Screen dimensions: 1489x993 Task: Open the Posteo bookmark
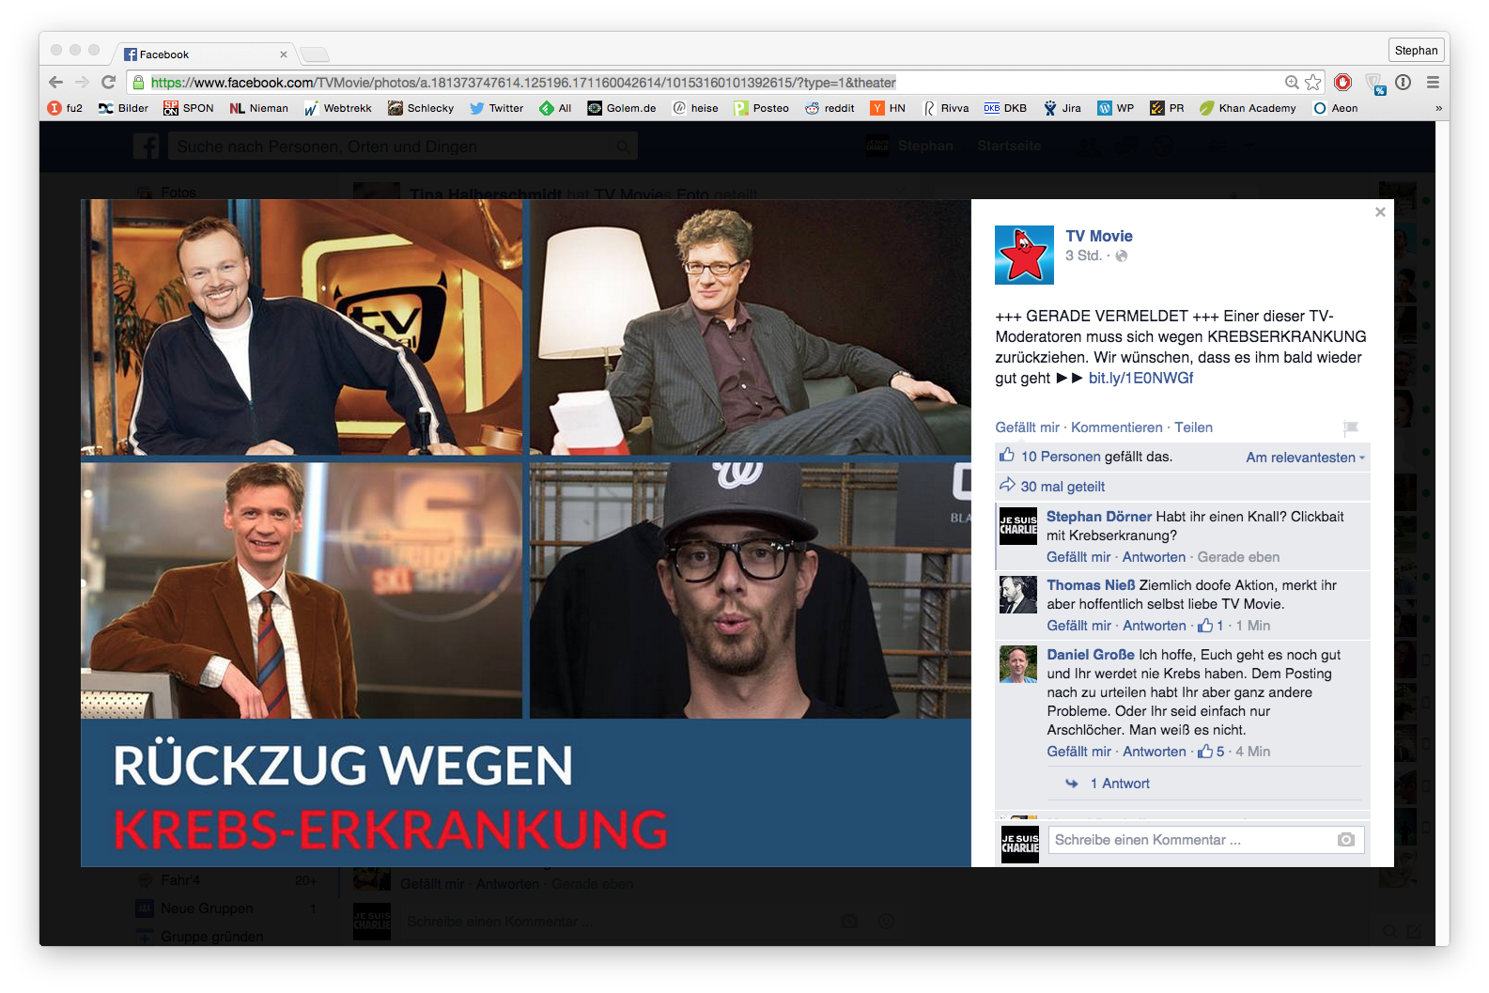pyautogui.click(x=762, y=108)
